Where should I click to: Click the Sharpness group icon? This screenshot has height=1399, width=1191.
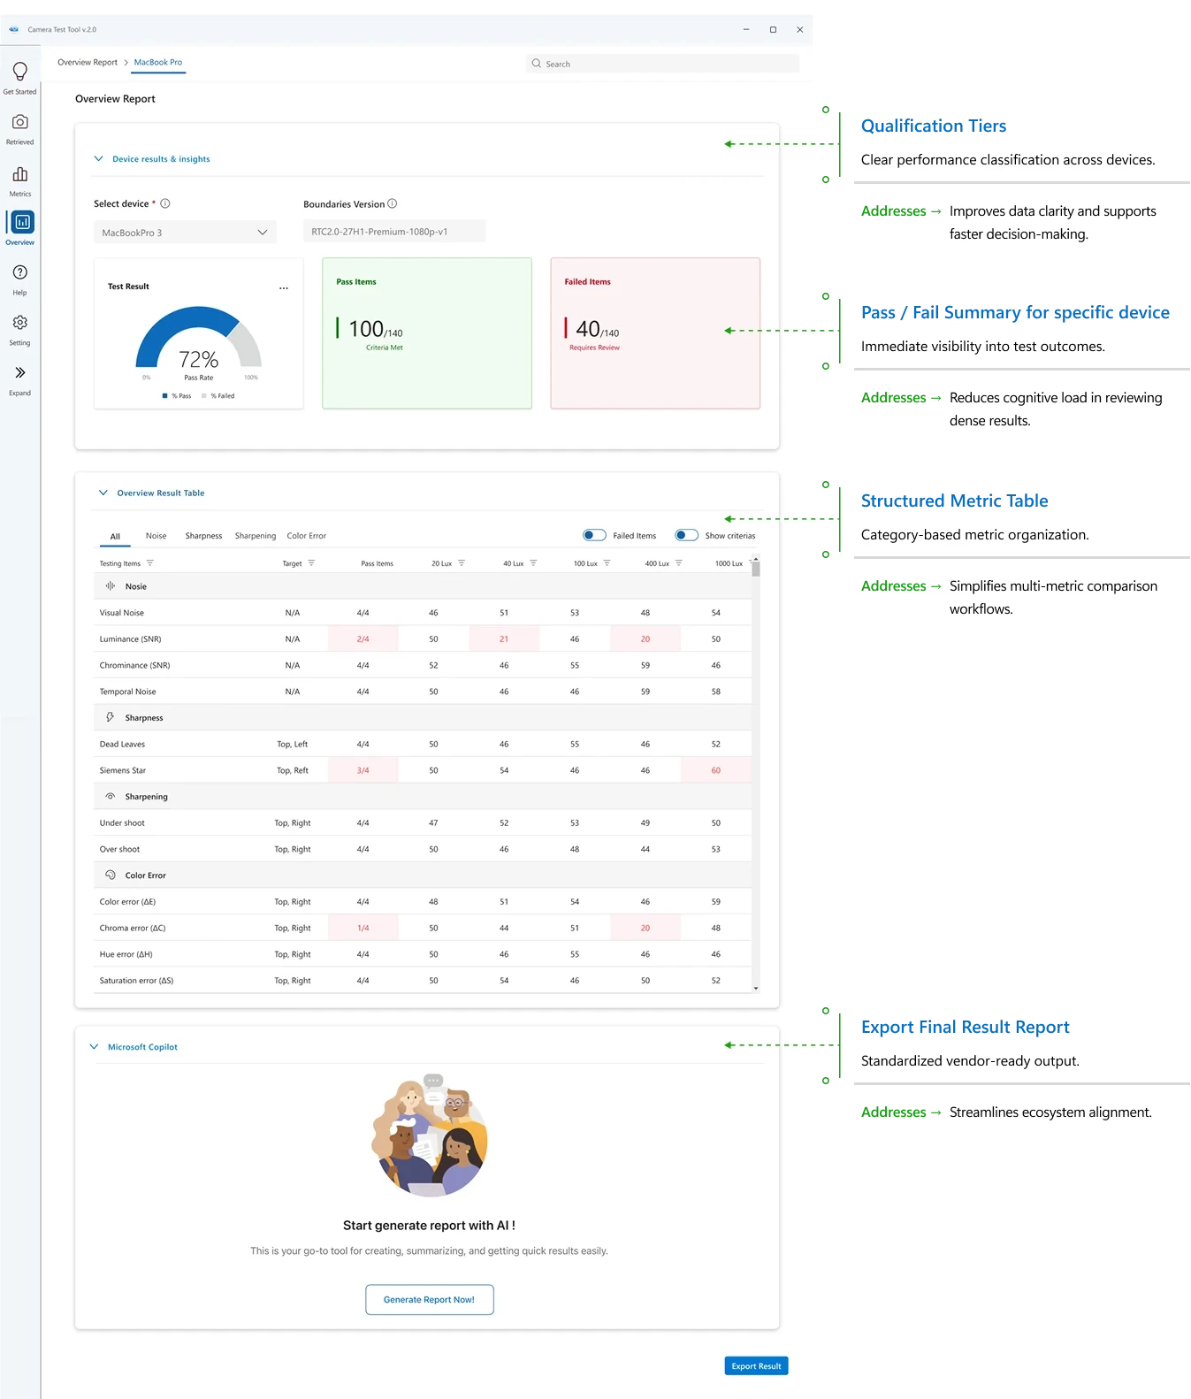click(x=111, y=717)
